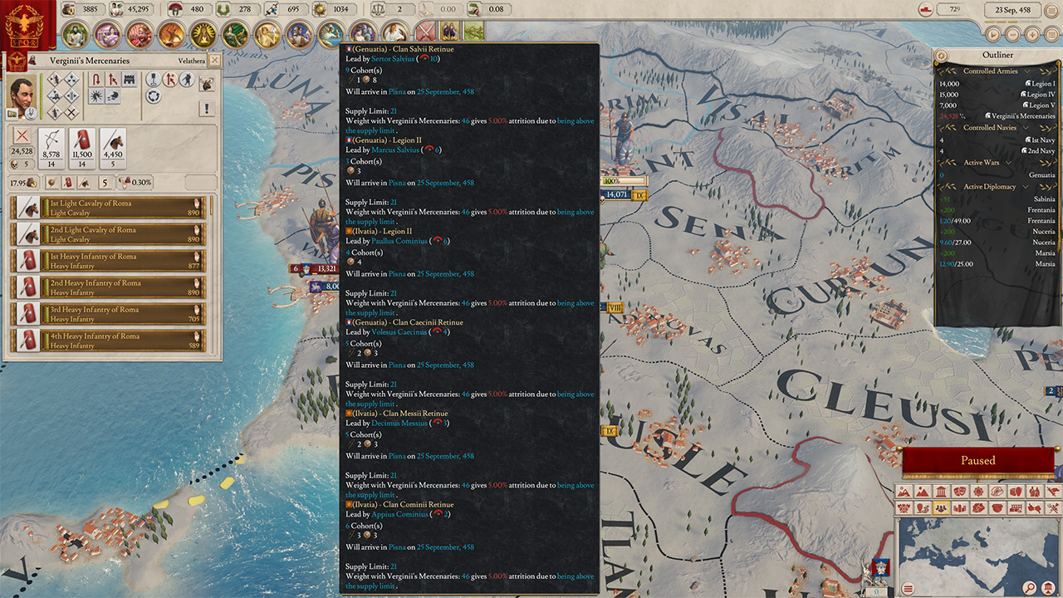The height and width of the screenshot is (598, 1063).
Task: Click the bull icon in army panel
Action: coord(207,83)
